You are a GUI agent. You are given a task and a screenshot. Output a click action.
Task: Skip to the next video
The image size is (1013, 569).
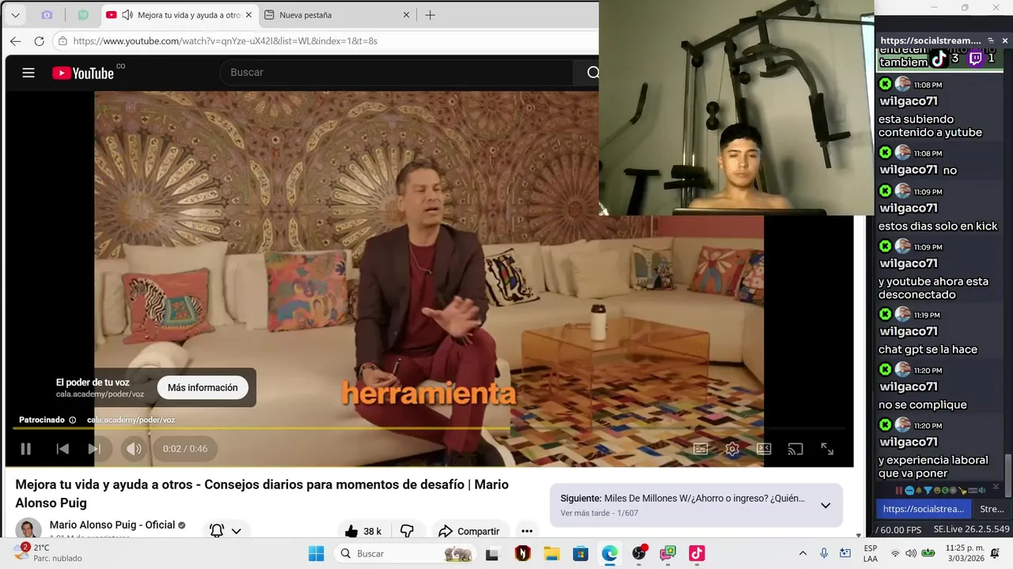(94, 449)
